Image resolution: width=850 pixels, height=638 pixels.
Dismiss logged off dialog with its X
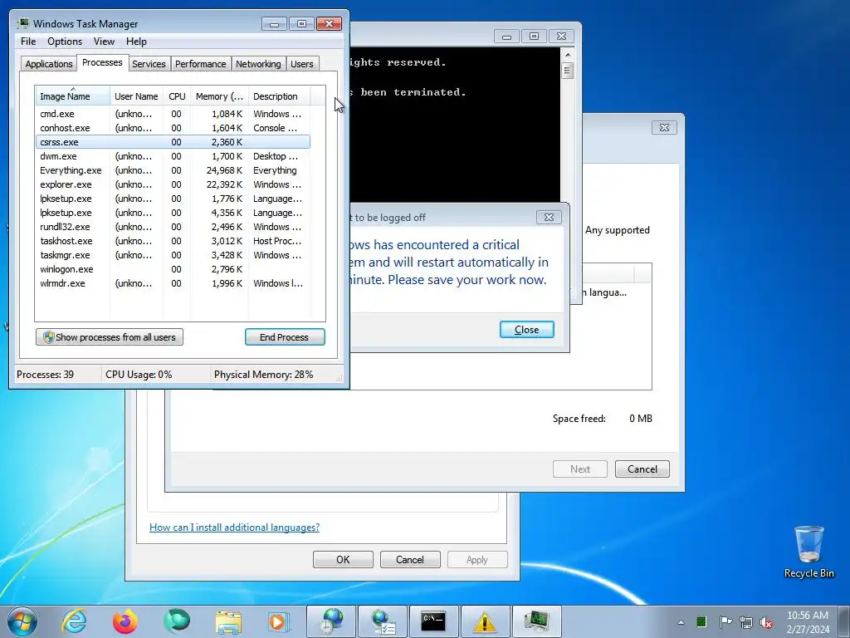pos(549,217)
